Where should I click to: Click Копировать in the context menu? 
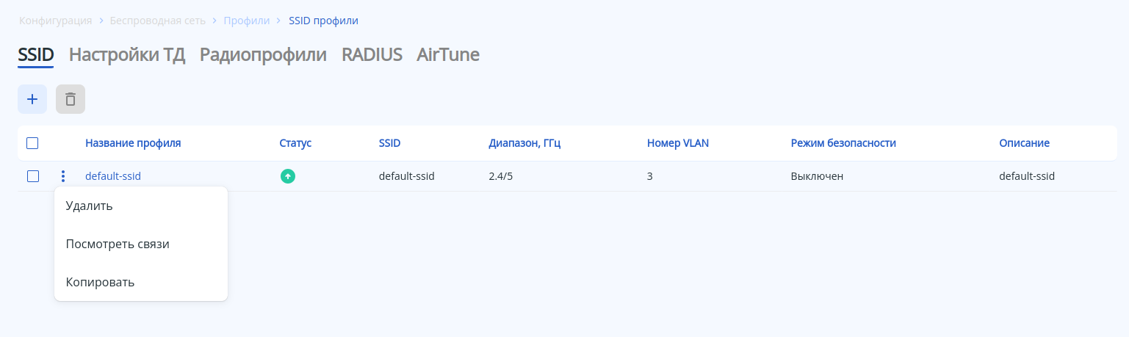100,282
